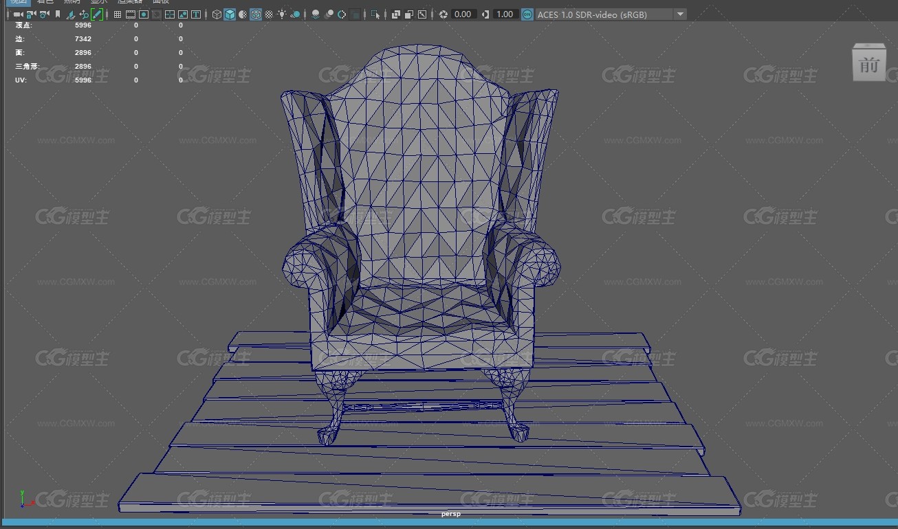Click the Isolate Select icon

[375, 14]
